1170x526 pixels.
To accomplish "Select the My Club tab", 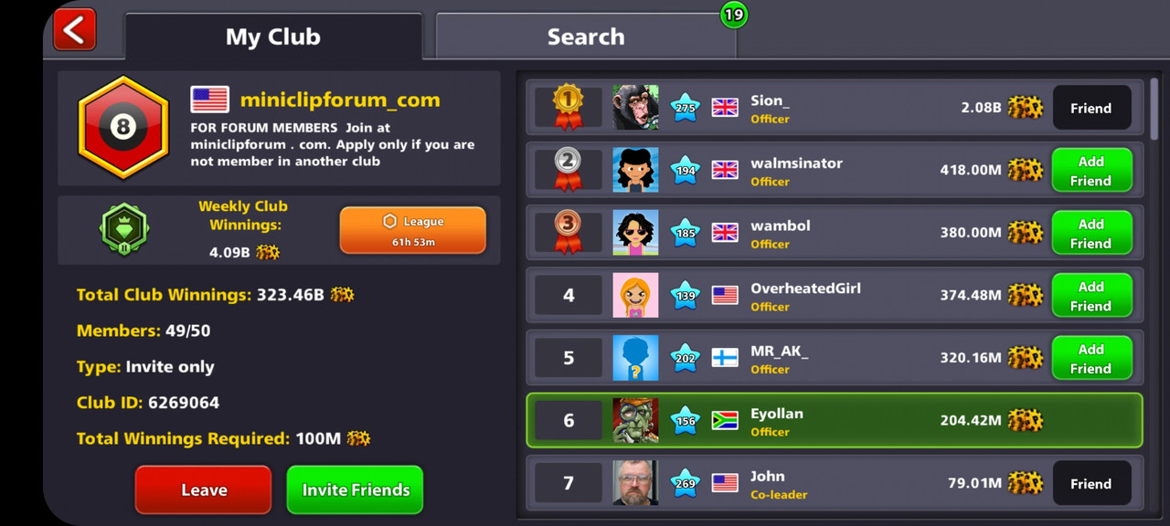I will point(273,37).
